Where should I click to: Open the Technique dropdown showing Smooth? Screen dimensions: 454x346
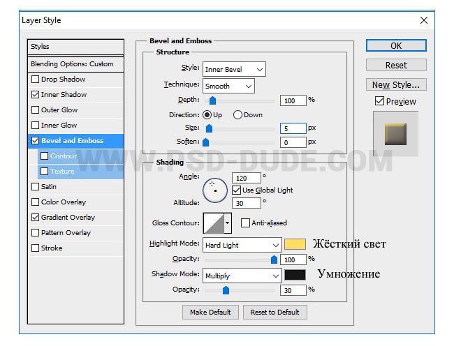228,86
